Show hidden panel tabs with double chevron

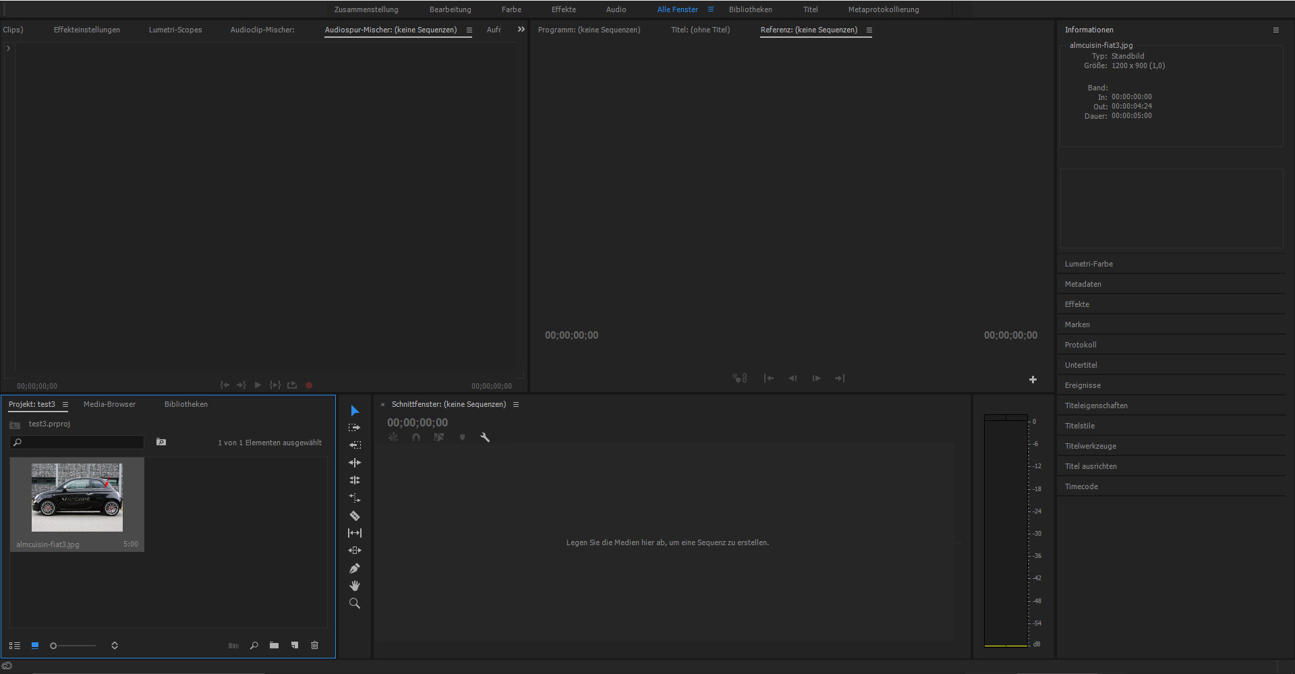tap(521, 29)
